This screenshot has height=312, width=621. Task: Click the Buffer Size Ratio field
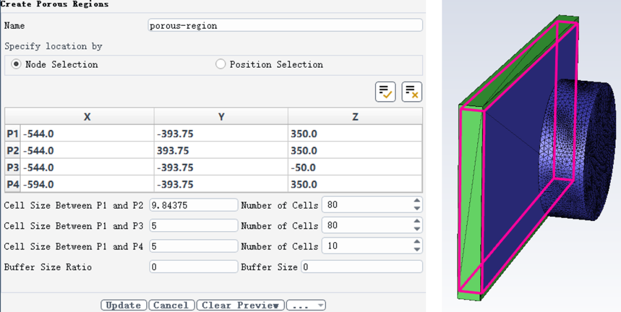[x=193, y=267]
